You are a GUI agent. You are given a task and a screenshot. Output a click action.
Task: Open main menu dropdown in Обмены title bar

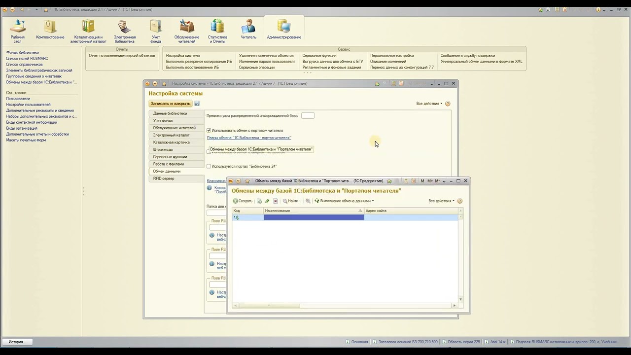click(238, 181)
